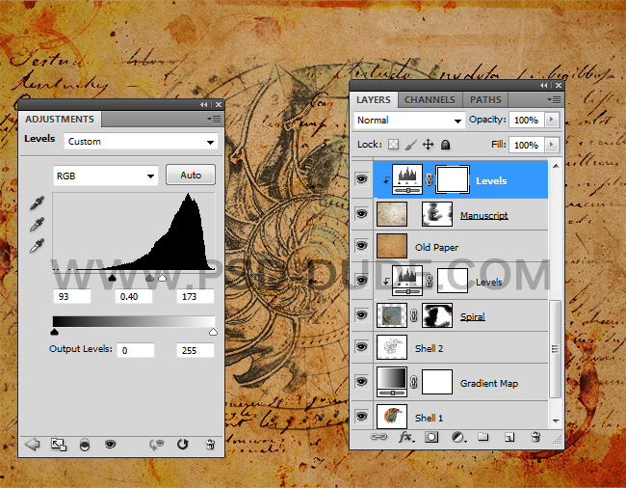The width and height of the screenshot is (626, 488).
Task: Create a new layer
Action: pyautogui.click(x=509, y=437)
